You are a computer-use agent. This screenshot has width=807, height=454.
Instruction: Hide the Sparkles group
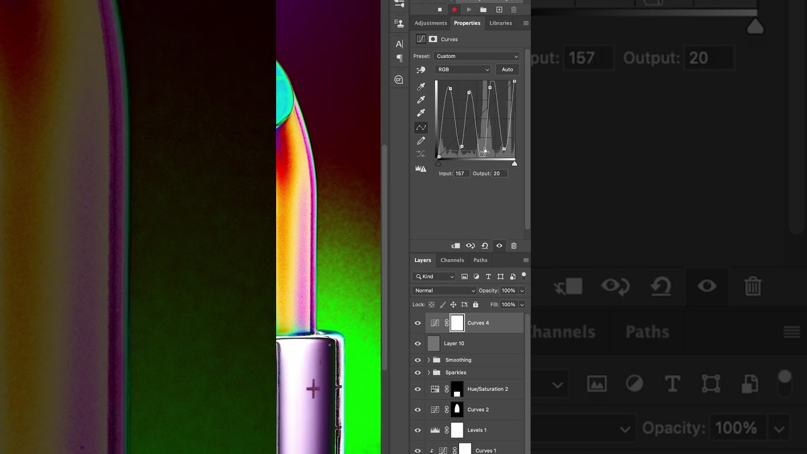click(417, 373)
